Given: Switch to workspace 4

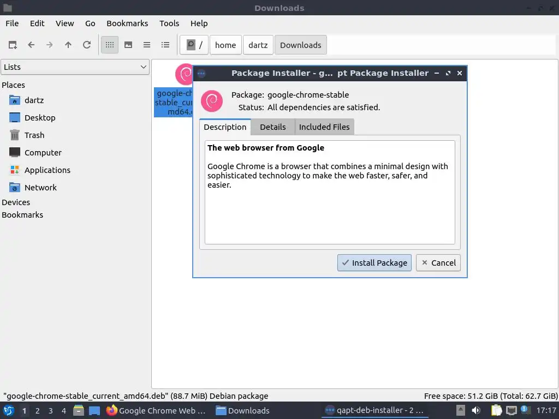Looking at the screenshot, I should click(x=64, y=411).
